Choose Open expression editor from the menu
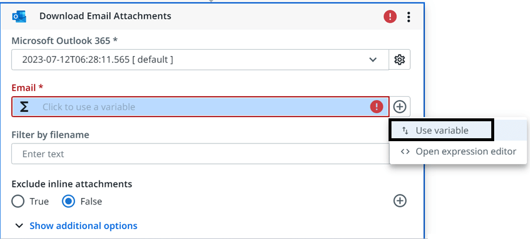Image resolution: width=530 pixels, height=239 pixels. [458, 152]
